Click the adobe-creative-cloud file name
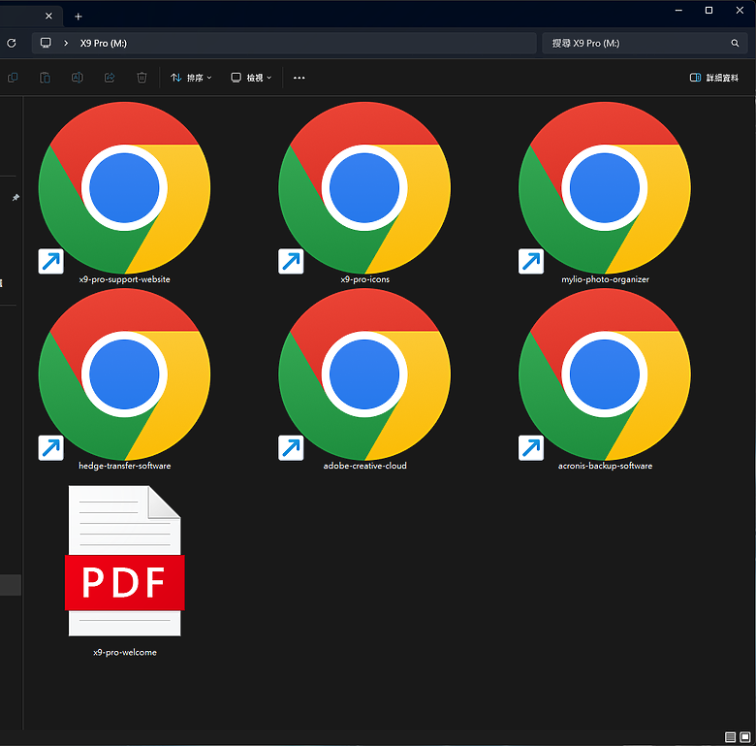Viewport: 756px width, 746px height. (365, 466)
